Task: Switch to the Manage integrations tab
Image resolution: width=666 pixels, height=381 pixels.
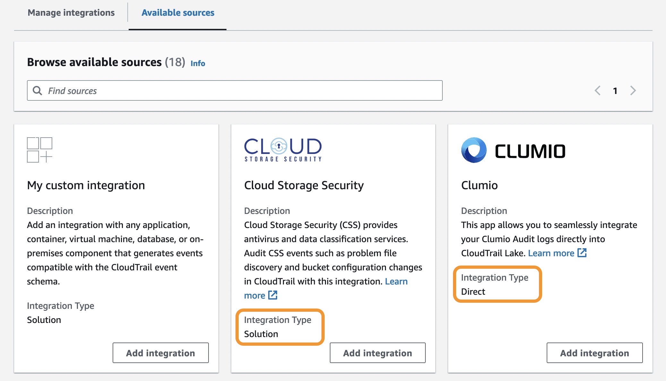Action: 71,13
